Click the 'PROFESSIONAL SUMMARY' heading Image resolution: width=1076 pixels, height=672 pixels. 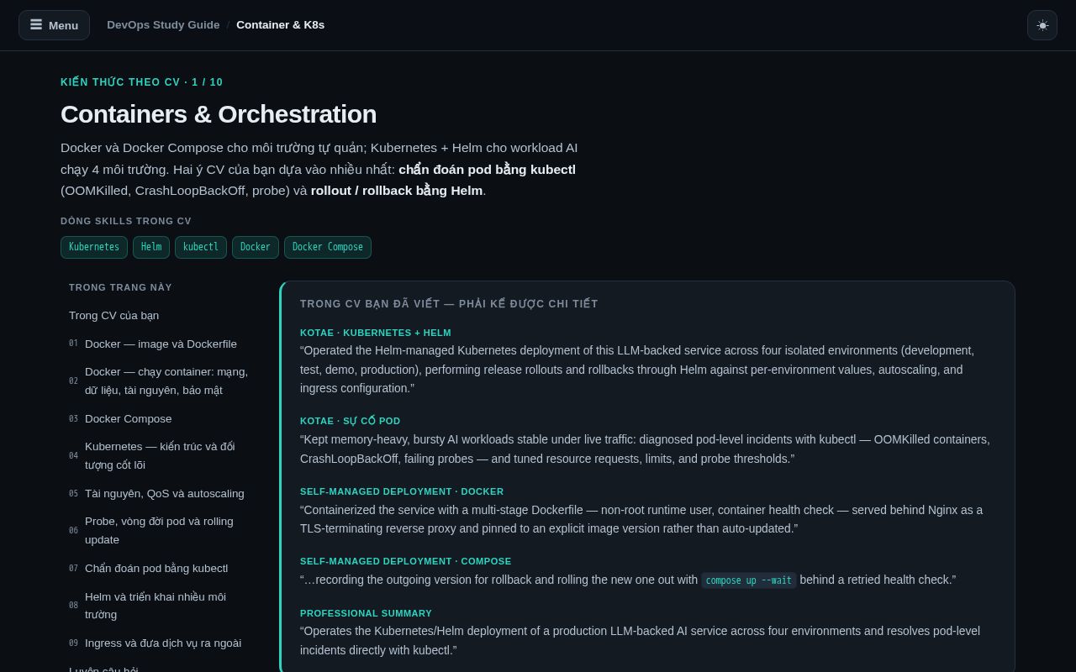click(x=366, y=613)
